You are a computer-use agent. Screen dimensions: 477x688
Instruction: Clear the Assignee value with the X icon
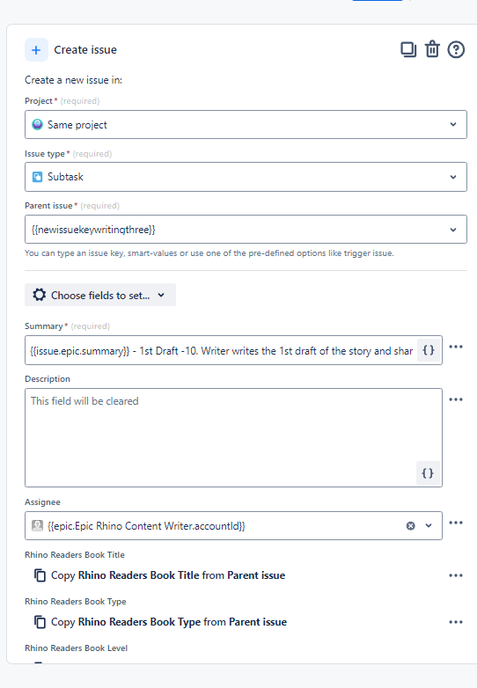click(410, 525)
